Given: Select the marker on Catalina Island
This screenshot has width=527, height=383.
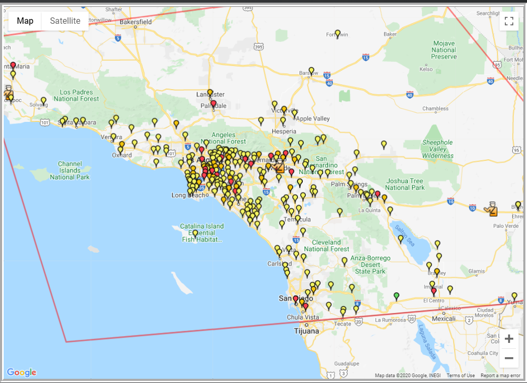Looking at the screenshot, I should click(x=195, y=234).
